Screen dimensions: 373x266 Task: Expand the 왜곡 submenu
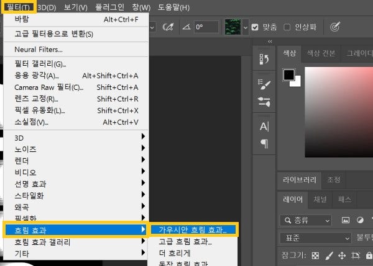[76, 207]
